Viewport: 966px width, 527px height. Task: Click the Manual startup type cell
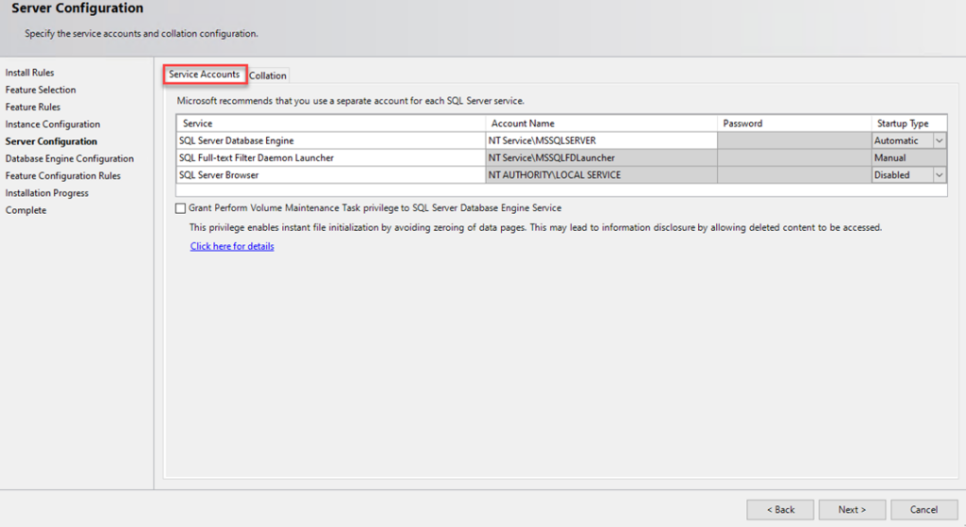coord(909,158)
